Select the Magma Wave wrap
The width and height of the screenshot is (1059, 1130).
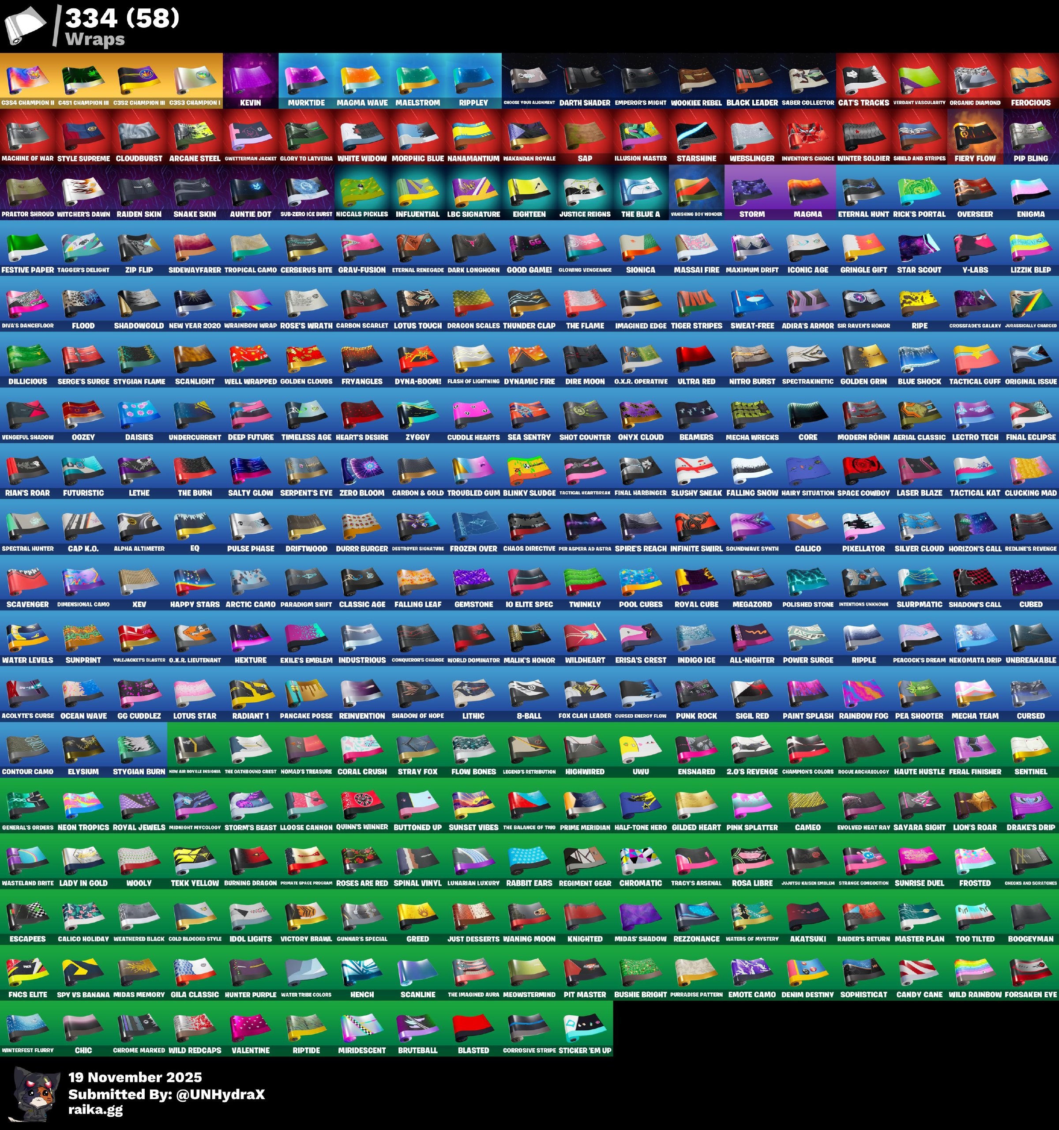point(362,79)
